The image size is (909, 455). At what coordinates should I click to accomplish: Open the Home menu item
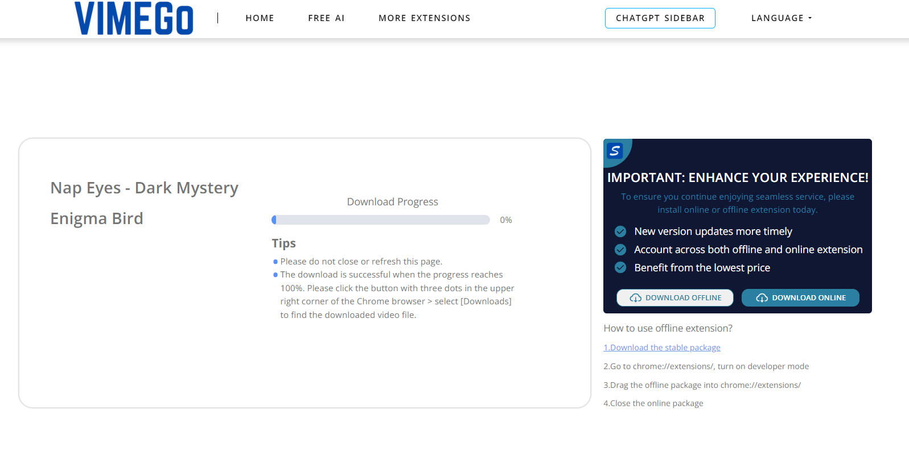pyautogui.click(x=260, y=18)
